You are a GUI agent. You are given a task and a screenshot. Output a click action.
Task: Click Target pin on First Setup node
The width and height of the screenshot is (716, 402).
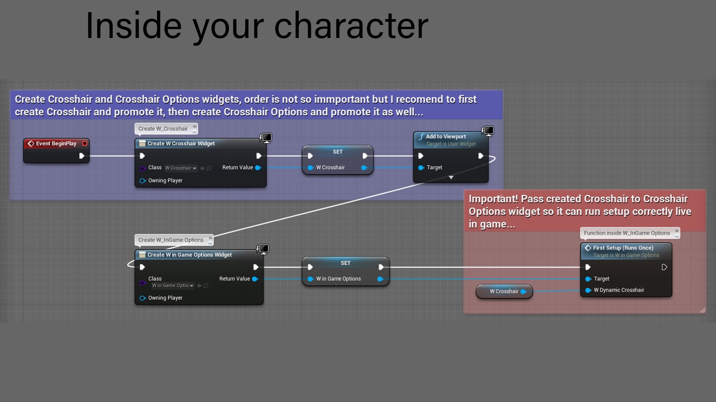click(588, 279)
